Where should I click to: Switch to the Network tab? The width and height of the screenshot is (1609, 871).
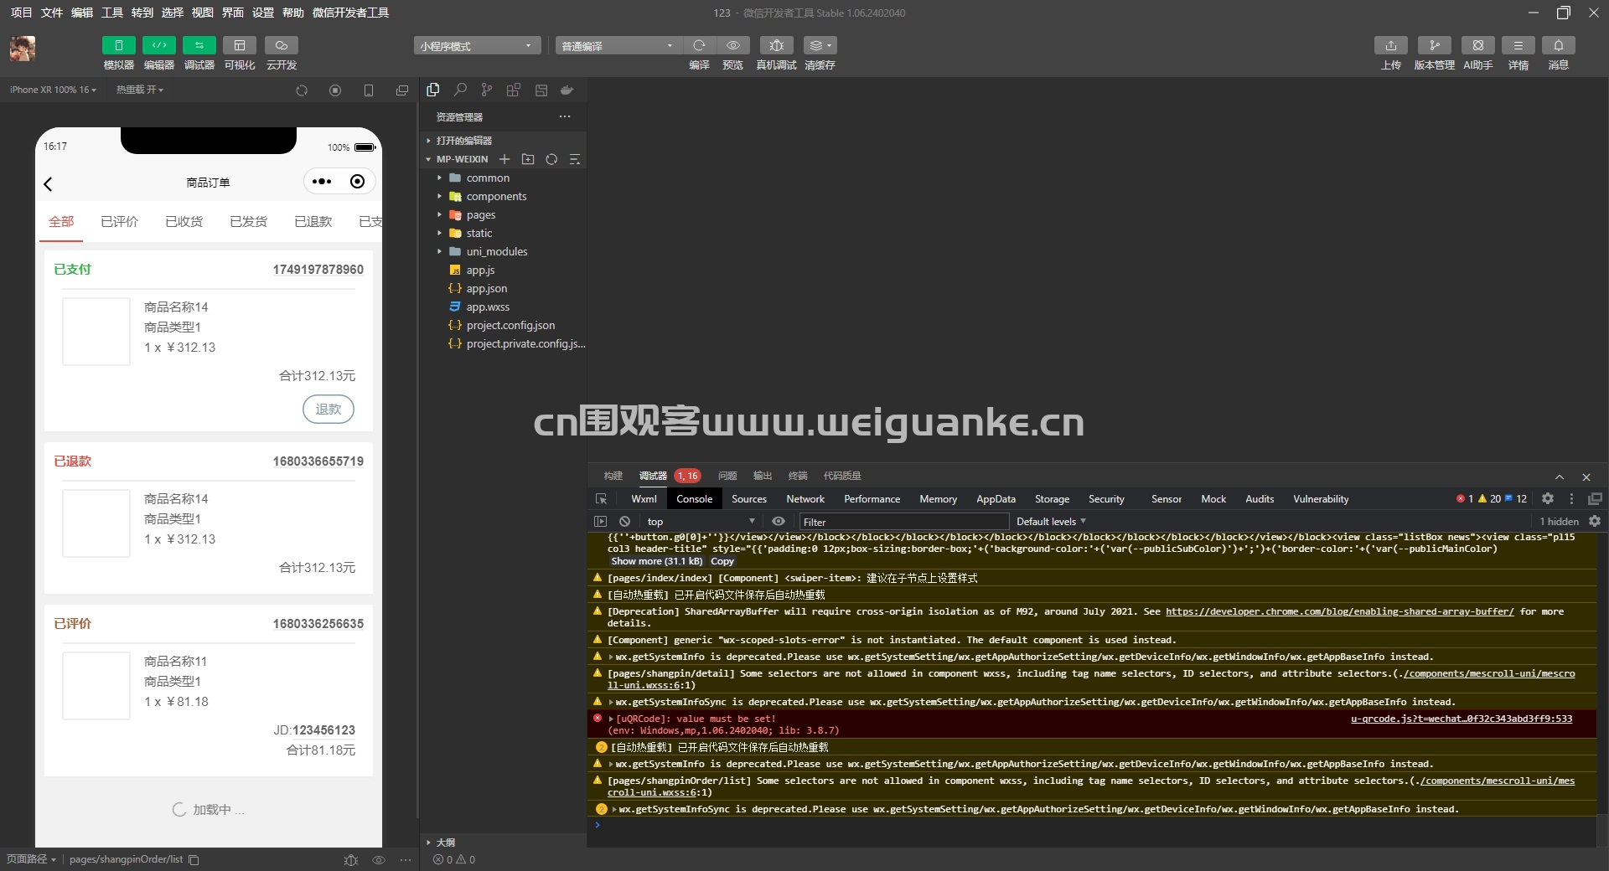pyautogui.click(x=805, y=499)
